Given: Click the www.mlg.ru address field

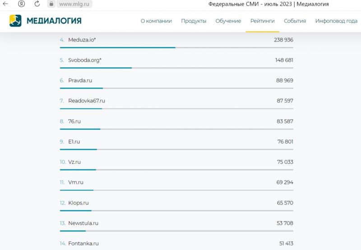Looking at the screenshot, I should point(74,4).
